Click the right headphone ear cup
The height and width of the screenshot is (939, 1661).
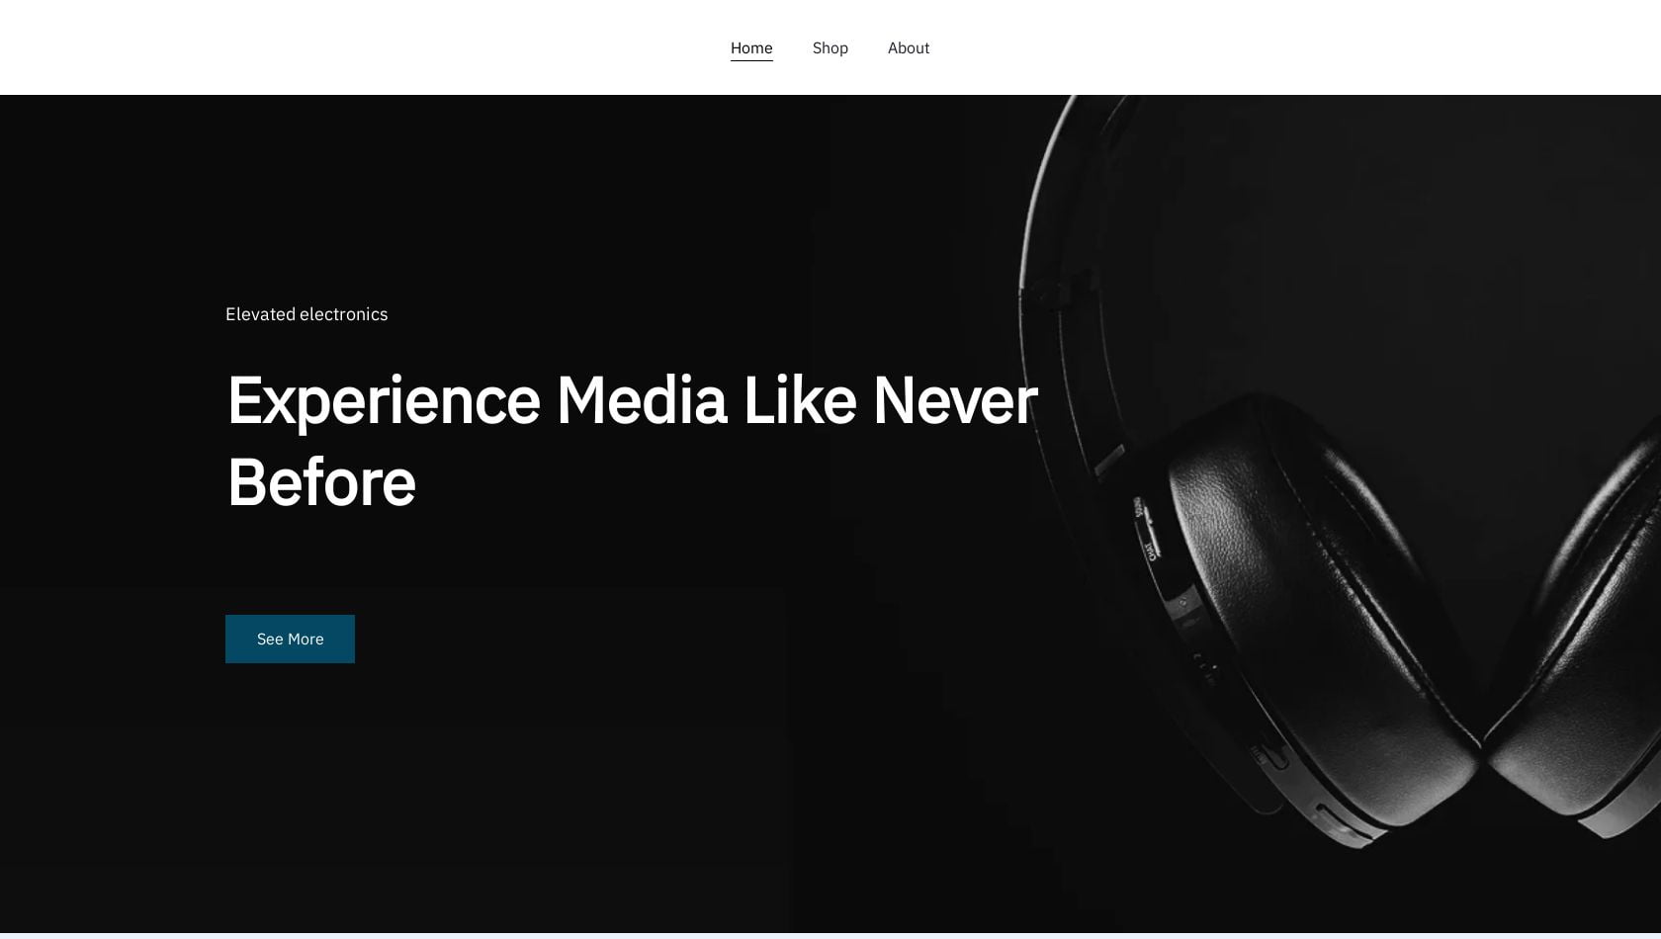coord(1582,642)
